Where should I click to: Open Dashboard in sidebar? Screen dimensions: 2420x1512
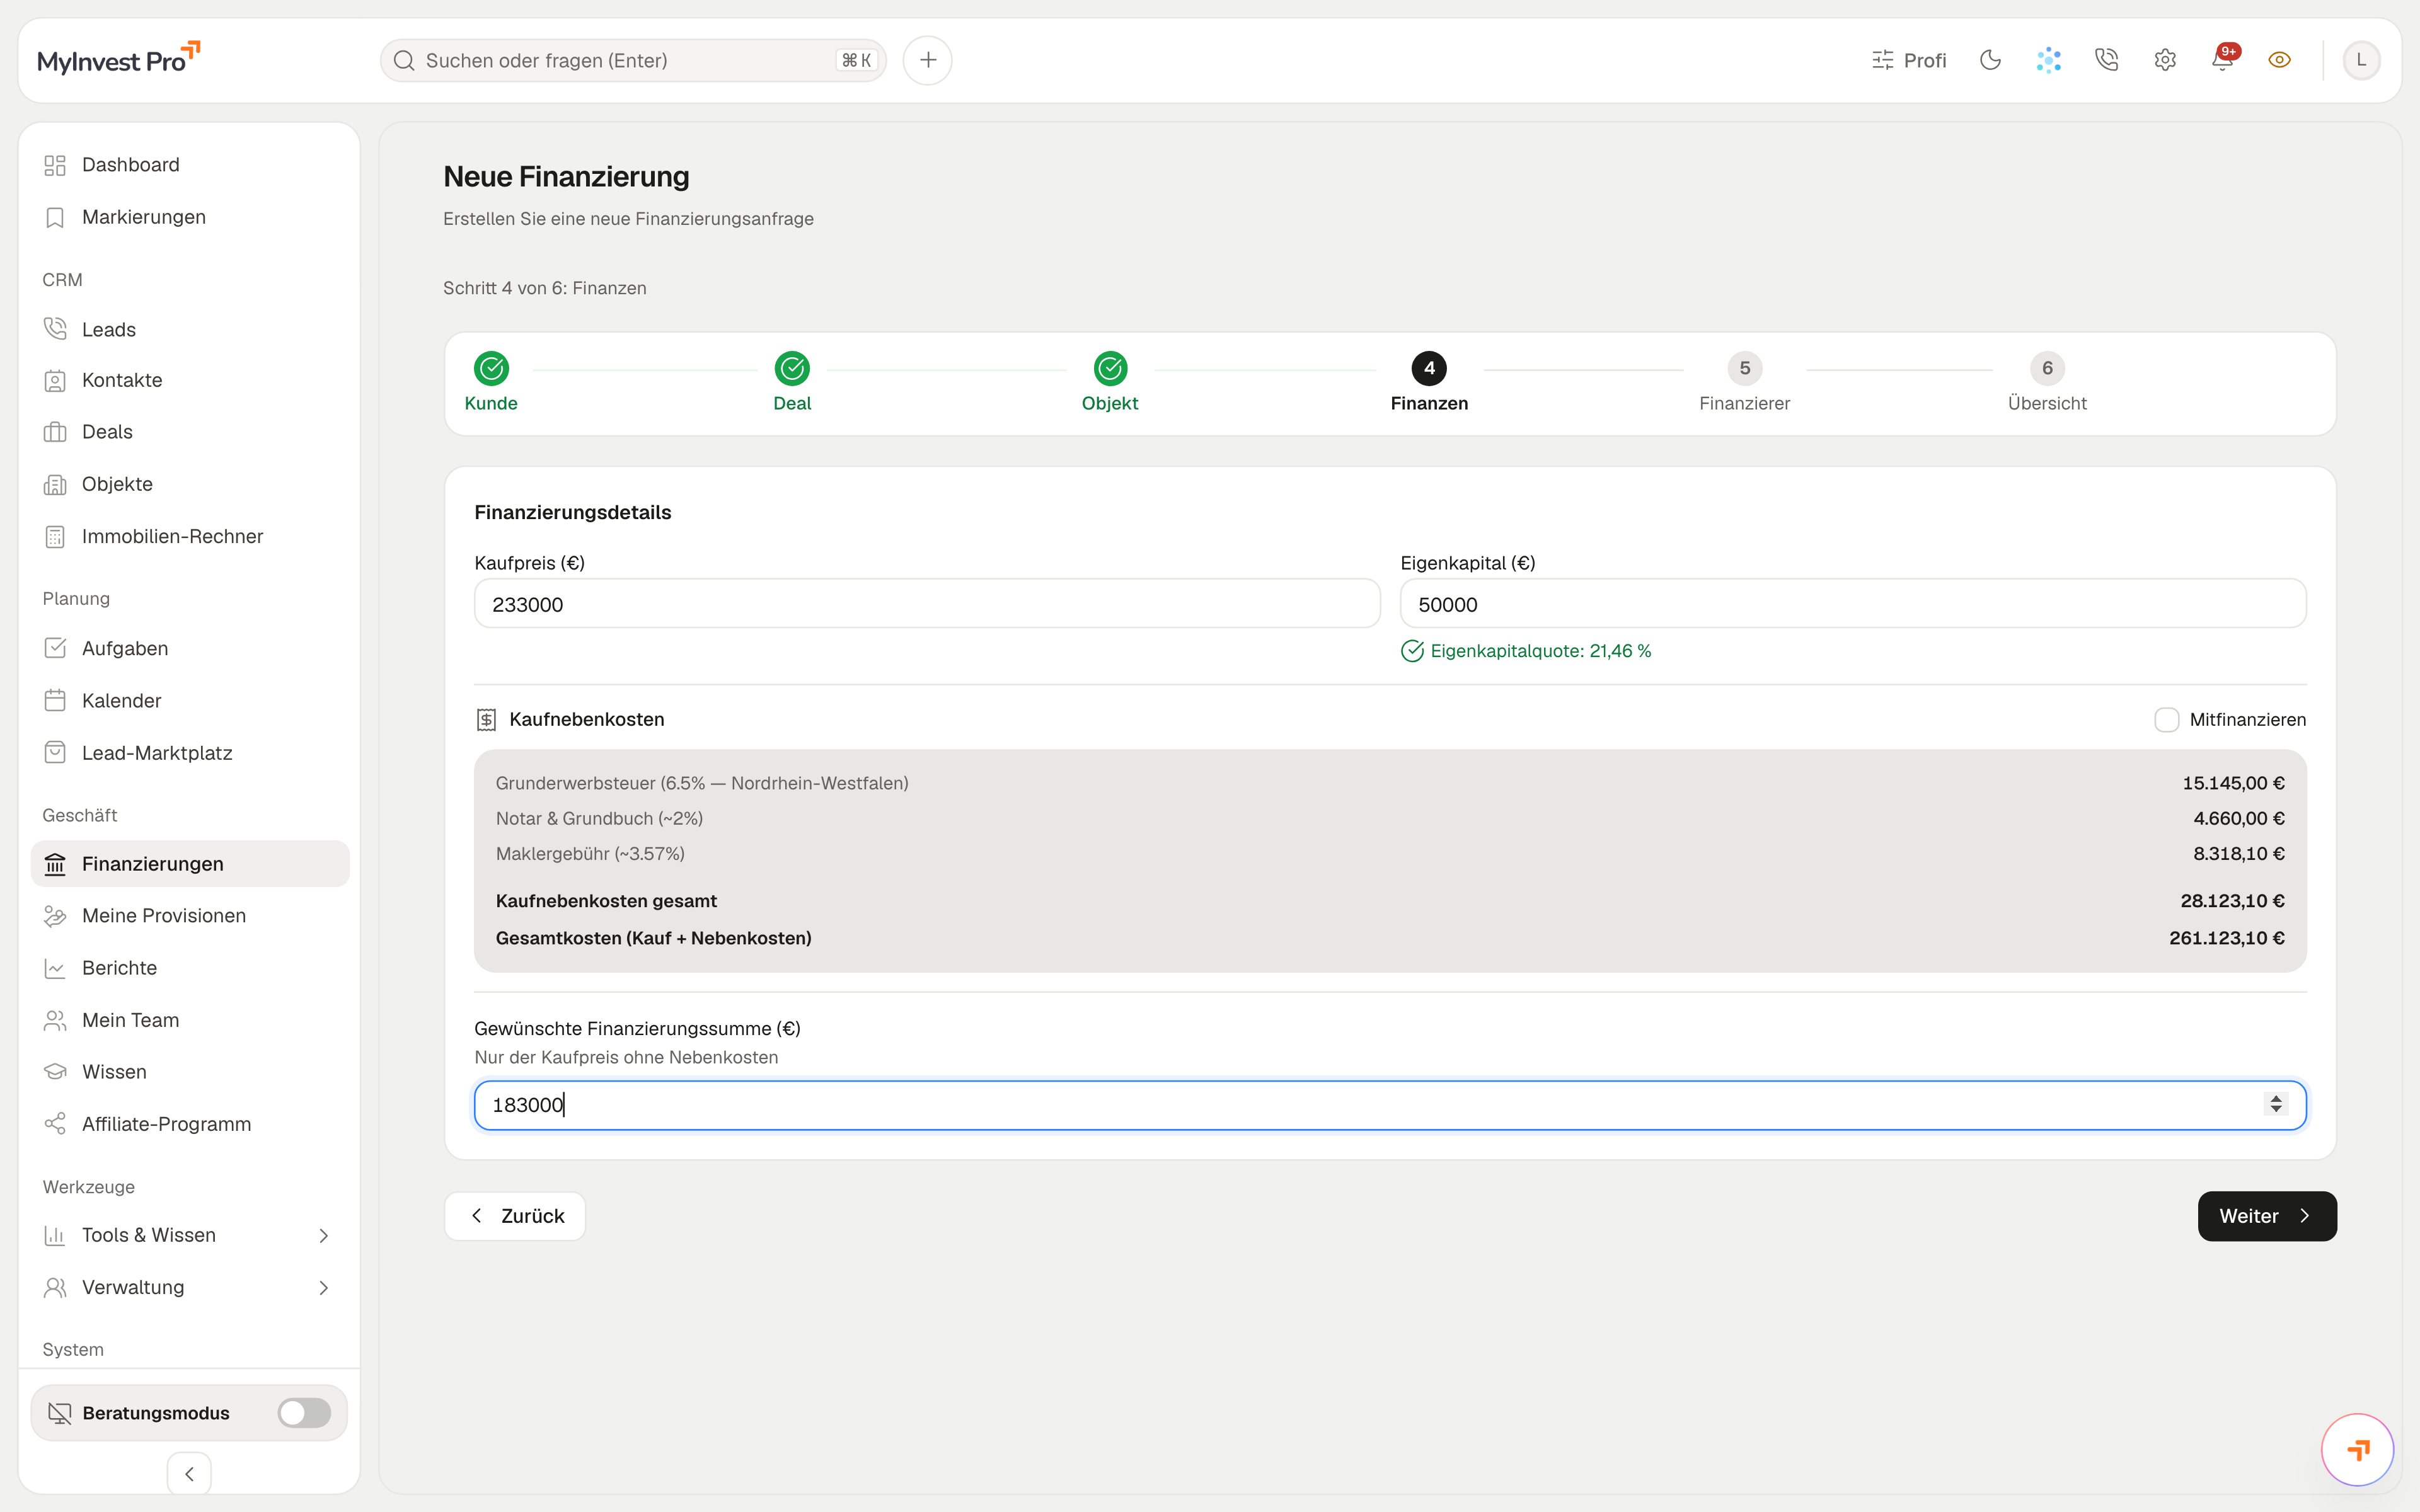pos(190,165)
